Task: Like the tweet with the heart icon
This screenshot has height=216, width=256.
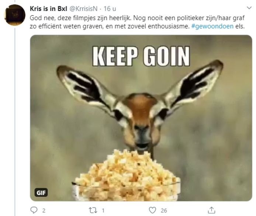Action: tap(152, 210)
